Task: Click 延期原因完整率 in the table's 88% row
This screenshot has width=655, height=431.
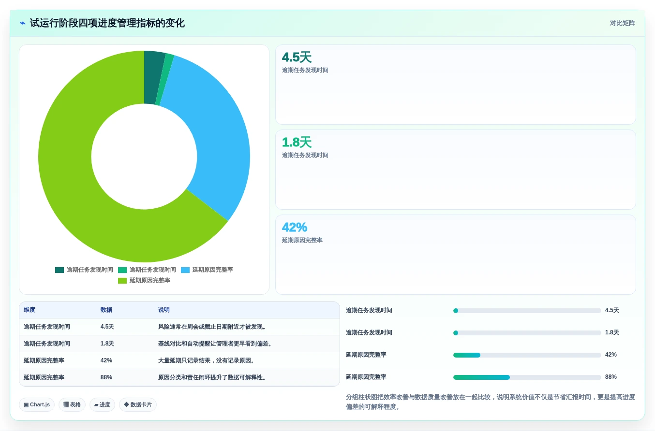Action: click(44, 378)
